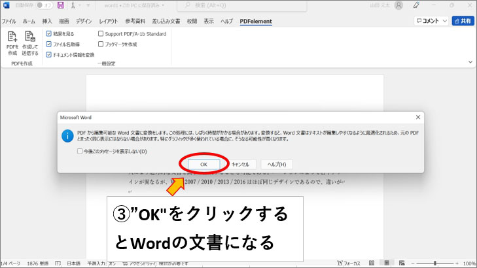The image size is (477, 268).
Task: Click the 共有 share button
Action: pos(463,21)
